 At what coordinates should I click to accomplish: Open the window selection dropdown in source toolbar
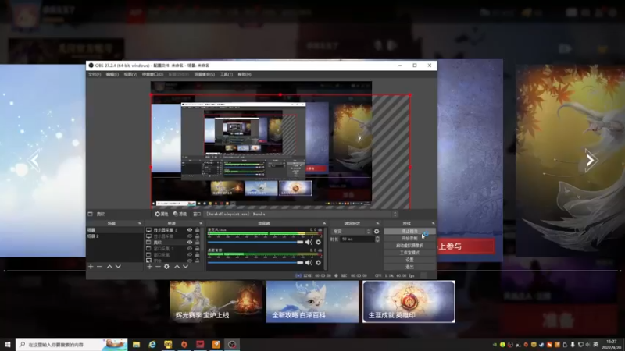[x=301, y=214]
